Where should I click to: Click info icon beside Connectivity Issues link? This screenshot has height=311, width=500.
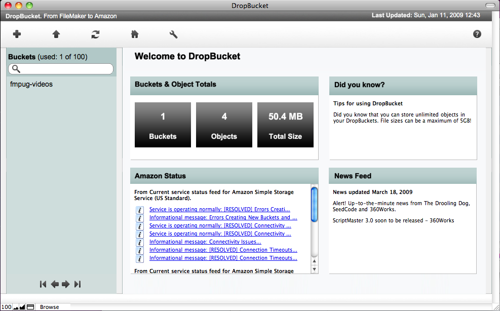(140, 243)
